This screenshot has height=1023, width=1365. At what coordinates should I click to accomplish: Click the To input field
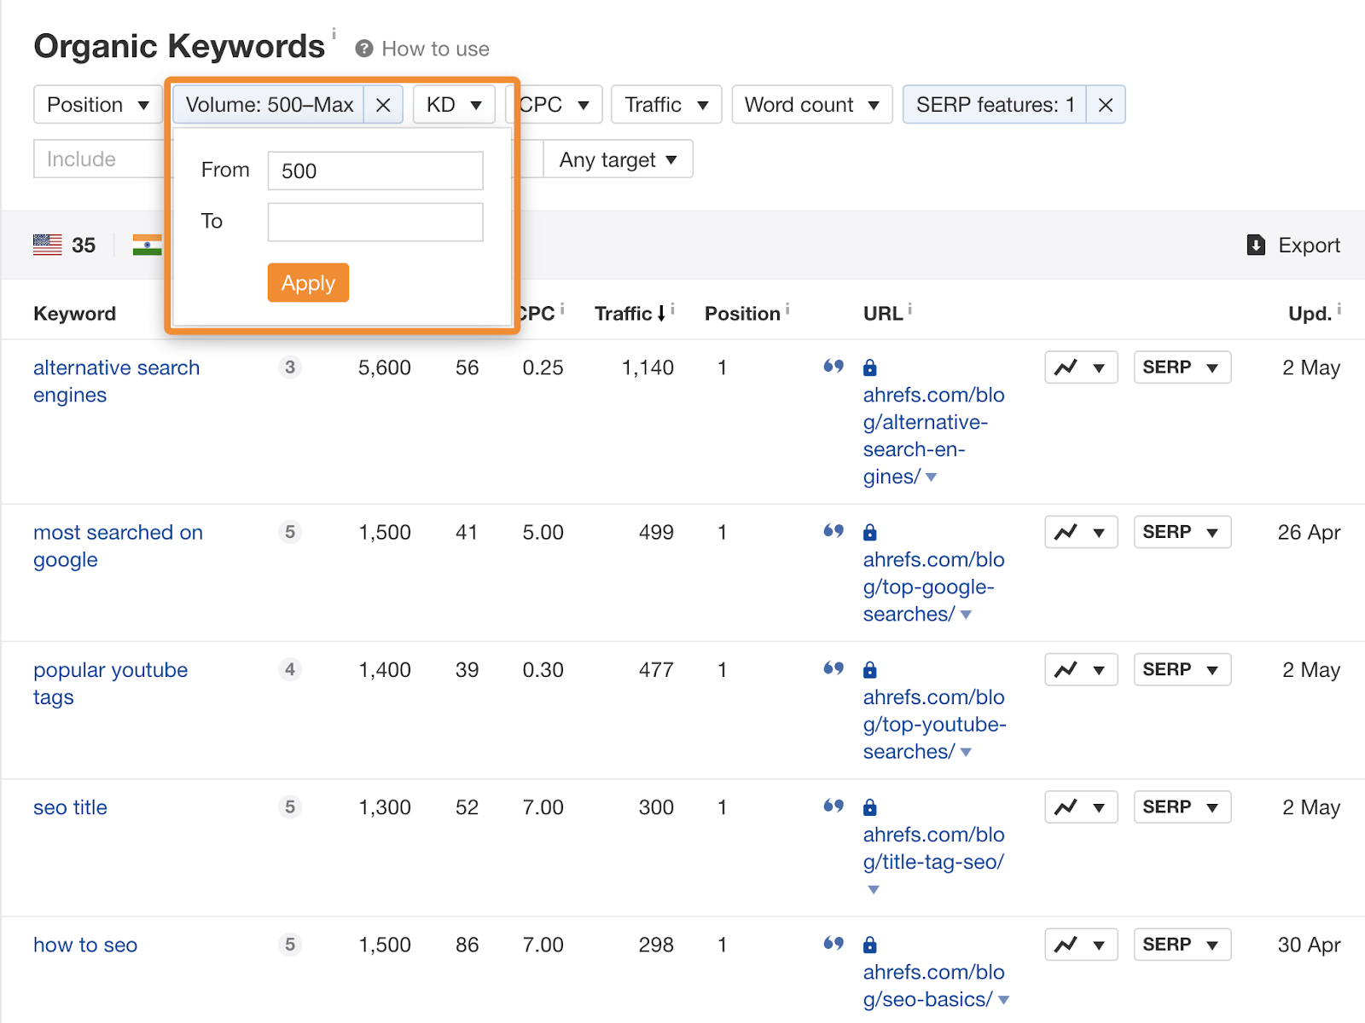(375, 221)
